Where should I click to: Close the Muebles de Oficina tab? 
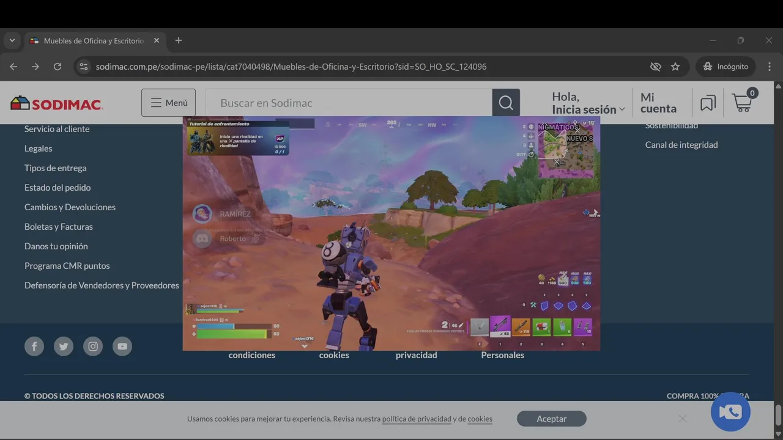pos(156,40)
